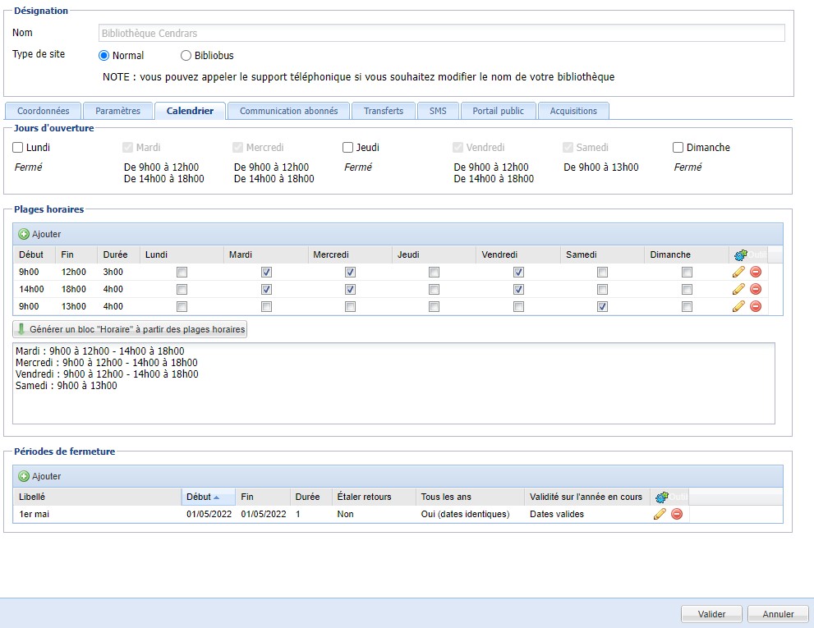Click the Annuler button
Viewport: 814px width, 628px height.
776,613
